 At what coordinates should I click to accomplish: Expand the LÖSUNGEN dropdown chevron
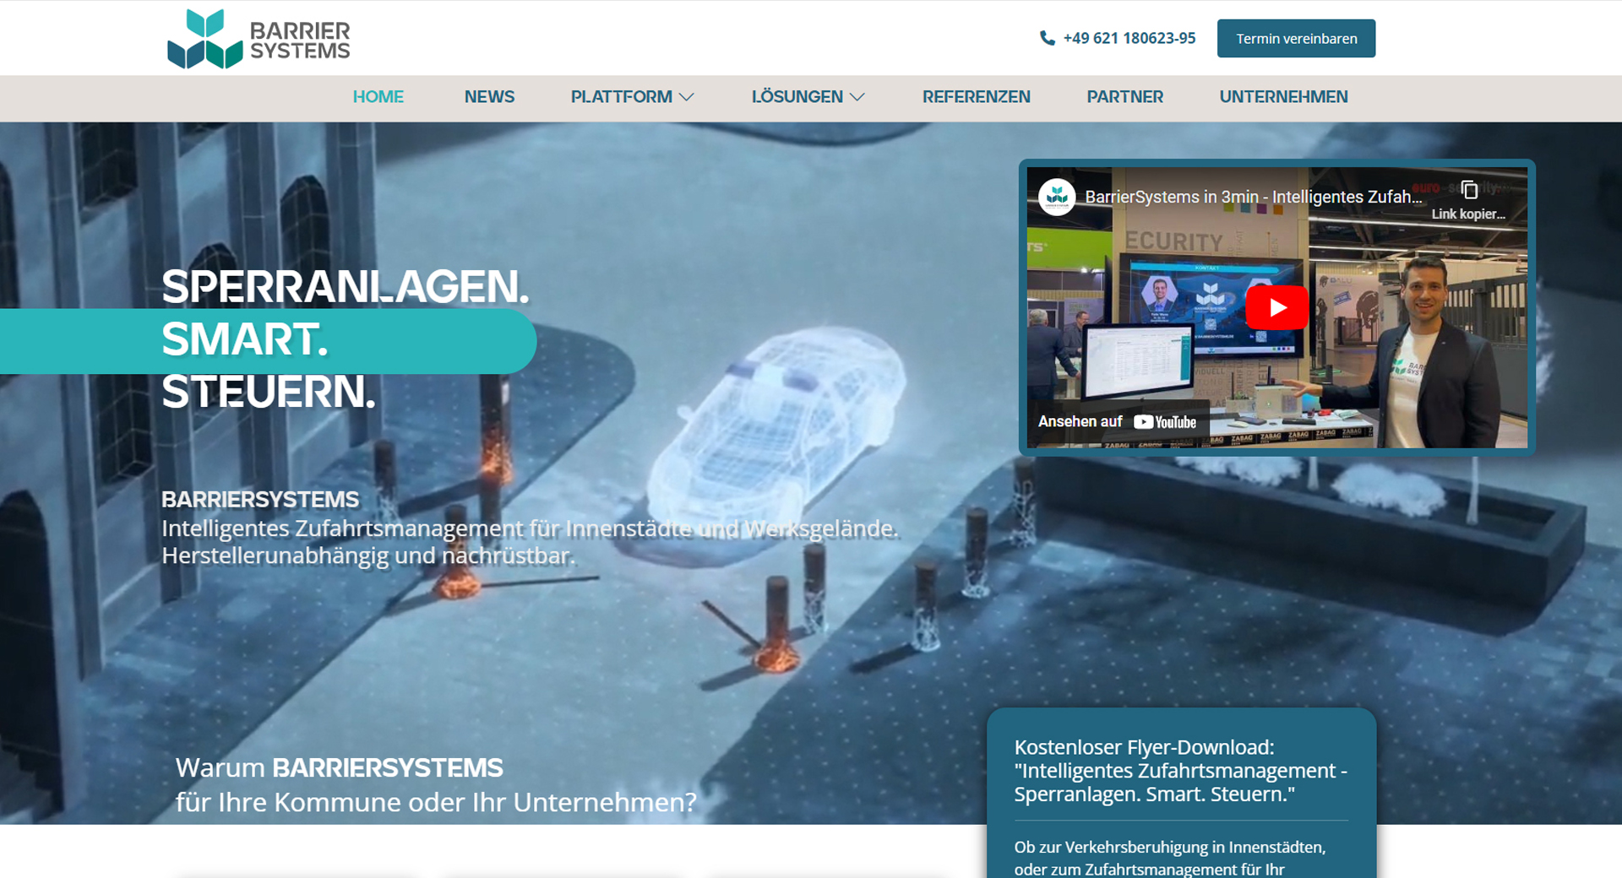pos(857,97)
